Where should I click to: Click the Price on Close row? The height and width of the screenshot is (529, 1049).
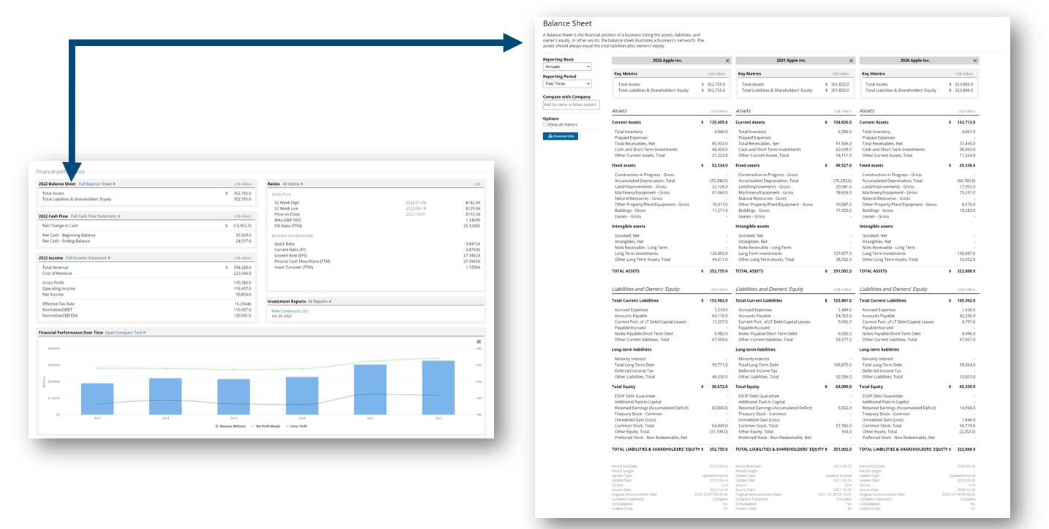pyautogui.click(x=376, y=214)
